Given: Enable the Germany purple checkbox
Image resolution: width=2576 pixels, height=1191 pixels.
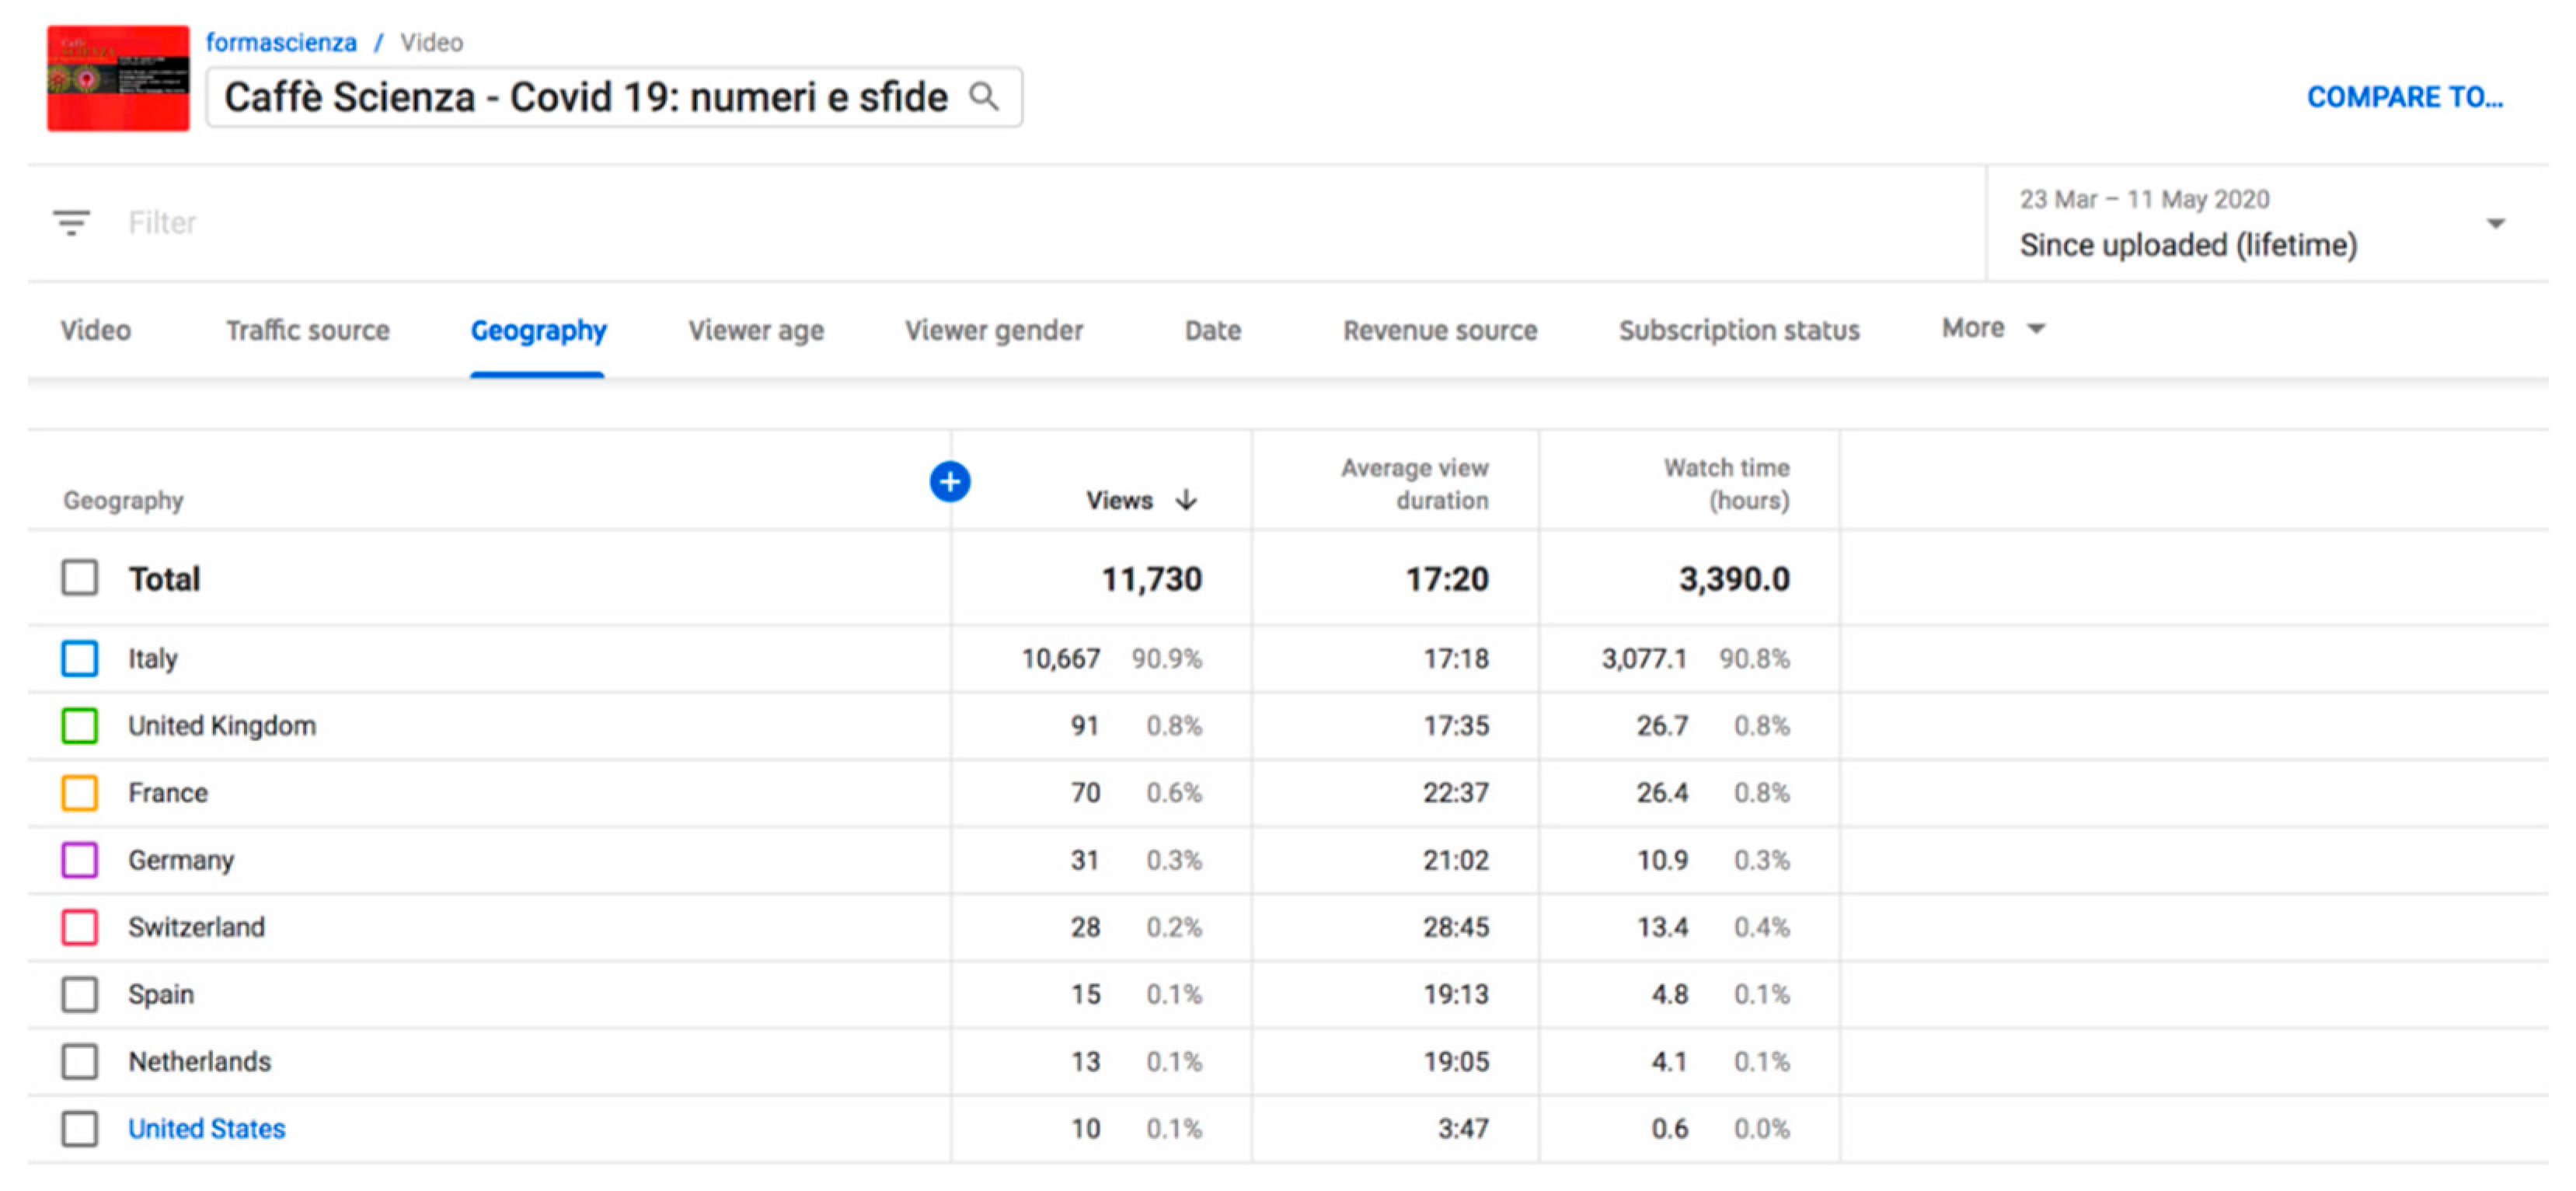Looking at the screenshot, I should [80, 860].
